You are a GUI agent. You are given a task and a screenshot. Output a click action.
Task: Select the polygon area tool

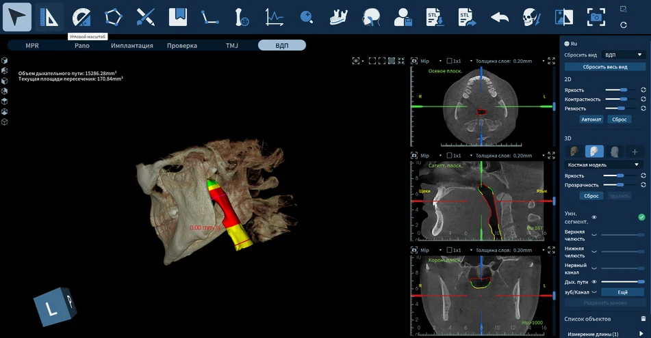(114, 17)
